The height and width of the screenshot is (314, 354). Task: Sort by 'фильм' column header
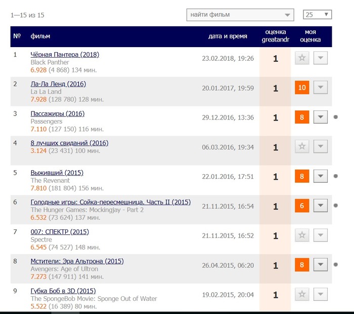(40, 36)
